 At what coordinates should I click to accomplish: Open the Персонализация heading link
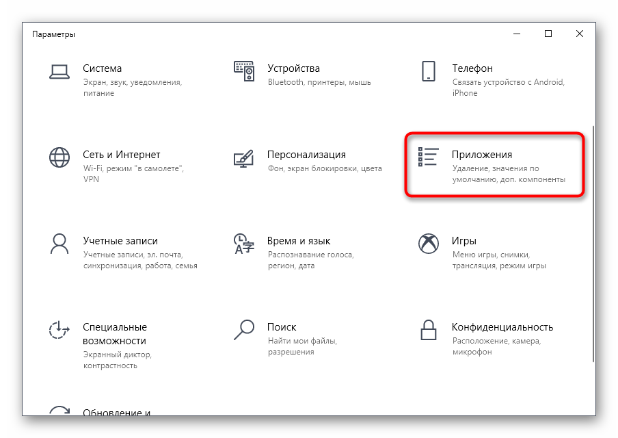coord(306,155)
